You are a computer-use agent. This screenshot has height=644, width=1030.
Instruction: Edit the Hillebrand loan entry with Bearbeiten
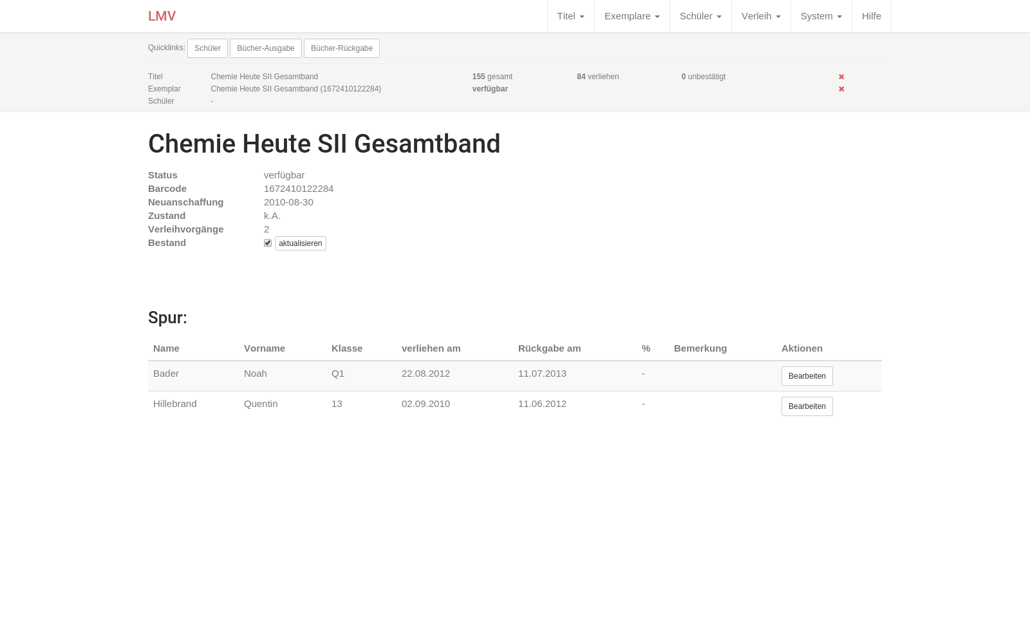807,406
